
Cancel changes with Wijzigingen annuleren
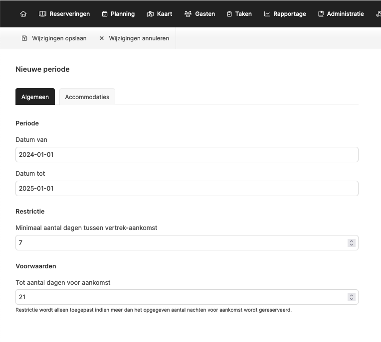click(134, 38)
